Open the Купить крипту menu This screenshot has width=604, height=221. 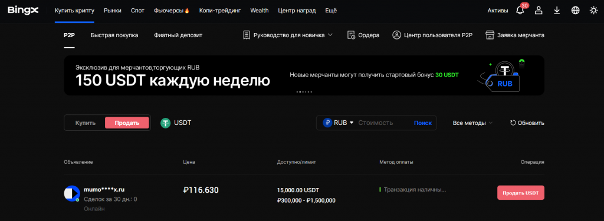point(74,11)
